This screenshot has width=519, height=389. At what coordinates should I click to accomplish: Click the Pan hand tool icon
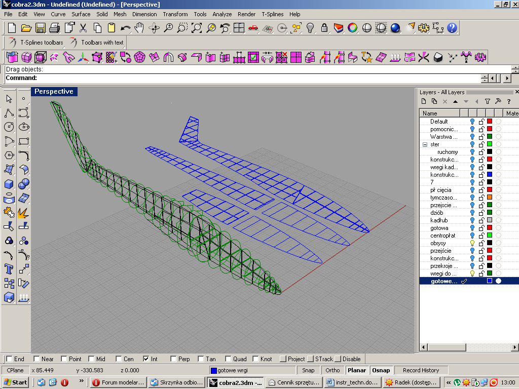[x=139, y=28]
